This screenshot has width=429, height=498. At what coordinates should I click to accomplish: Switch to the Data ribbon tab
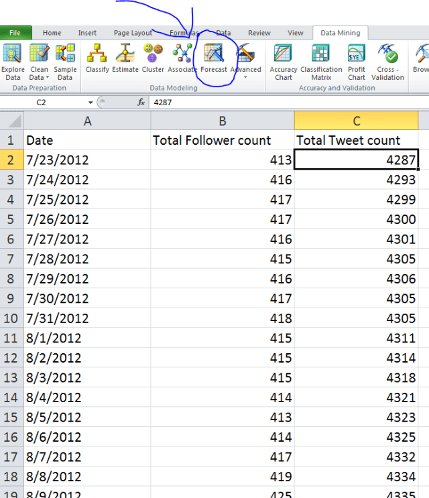(x=224, y=33)
